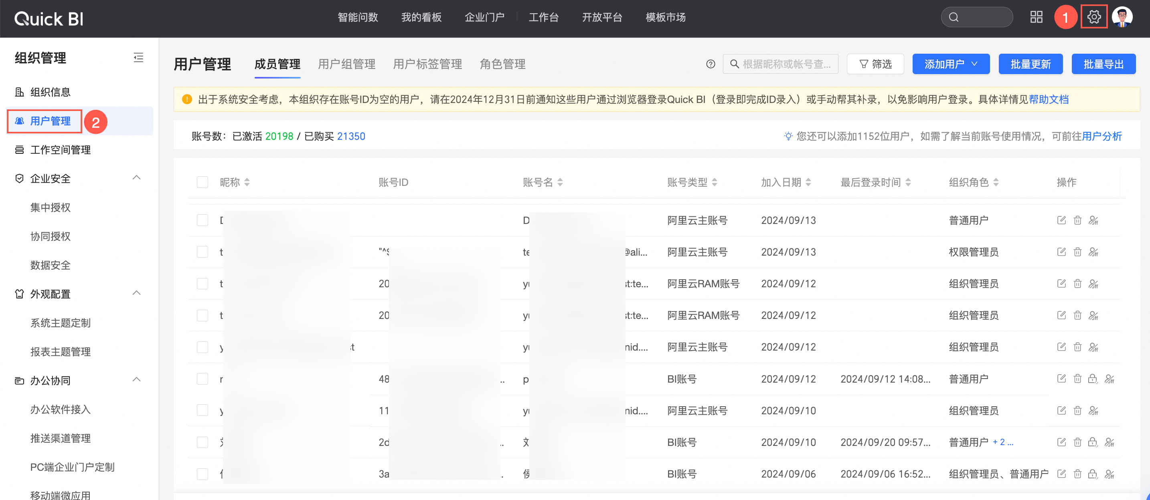This screenshot has height=500, width=1150.
Task: Click transfer icon in 2024/09/10 阿里云主账号 row
Action: (1093, 410)
